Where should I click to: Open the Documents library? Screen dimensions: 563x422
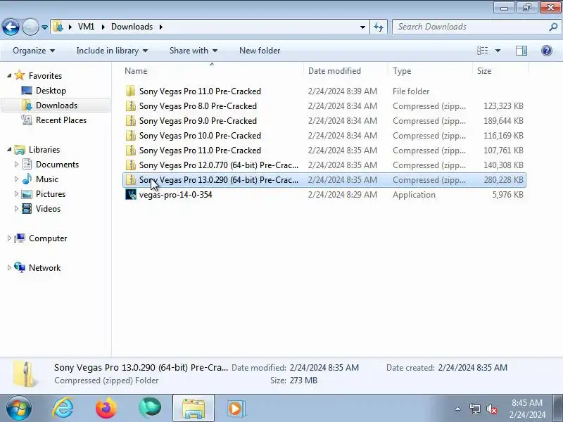pos(57,165)
